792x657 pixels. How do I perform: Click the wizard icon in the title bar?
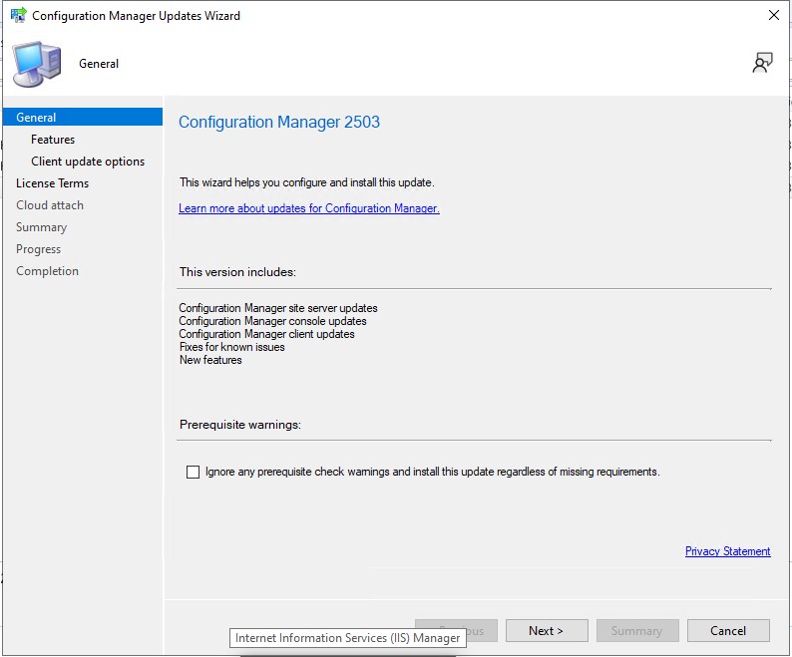pos(18,16)
